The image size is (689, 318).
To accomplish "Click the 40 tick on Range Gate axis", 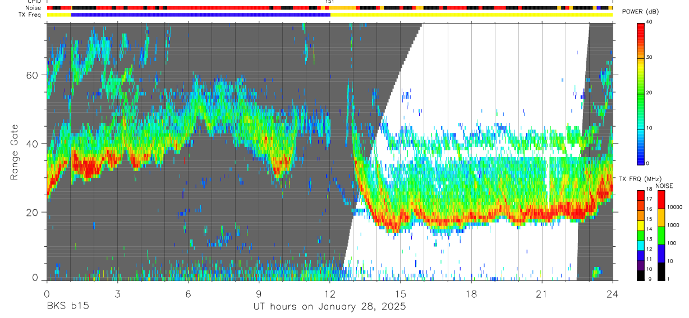I will pyautogui.click(x=34, y=144).
